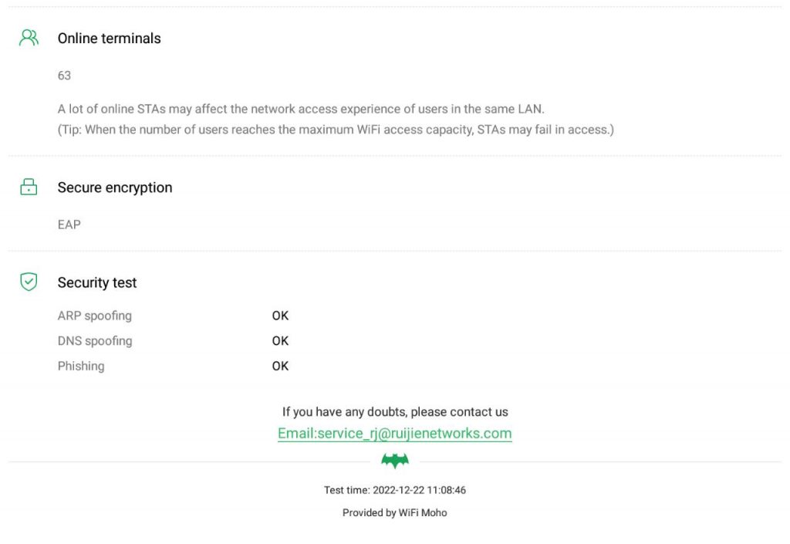Image resolution: width=790 pixels, height=544 pixels.
Task: Click the Test time timestamp text
Action: [x=395, y=490]
